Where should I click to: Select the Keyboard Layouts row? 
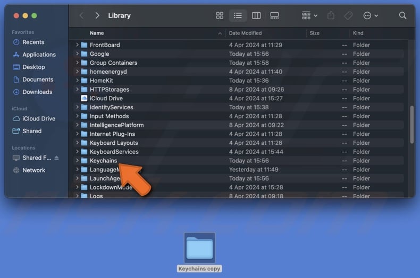coord(238,143)
